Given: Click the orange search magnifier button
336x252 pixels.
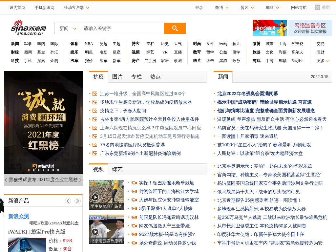Looking at the screenshot, I should coord(175,28).
